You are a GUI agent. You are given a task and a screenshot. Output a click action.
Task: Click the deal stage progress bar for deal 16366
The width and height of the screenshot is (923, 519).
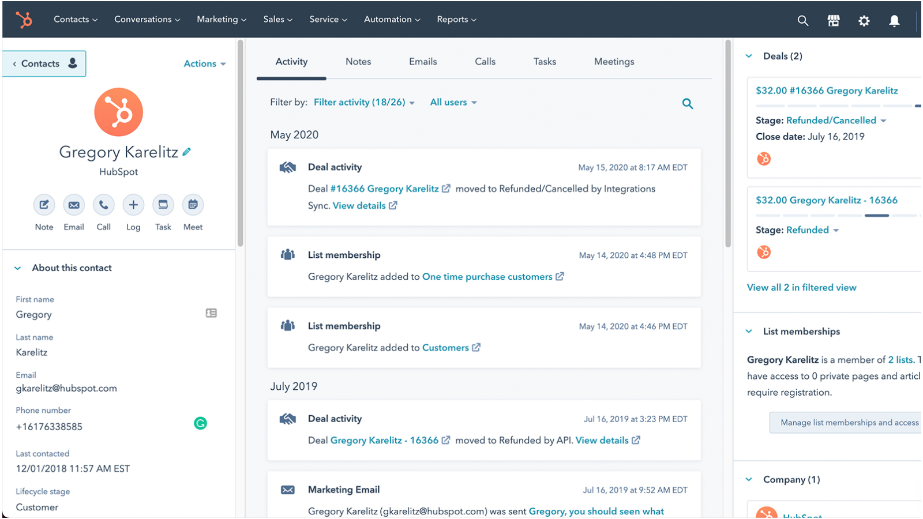tap(836, 106)
